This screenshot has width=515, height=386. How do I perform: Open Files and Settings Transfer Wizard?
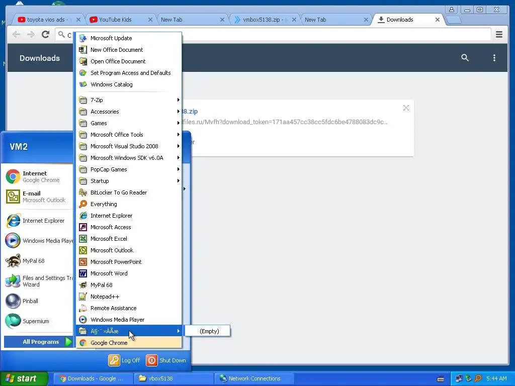click(x=39, y=281)
